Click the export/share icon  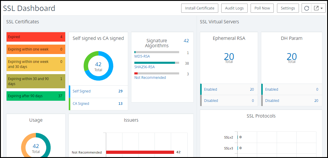316,8
